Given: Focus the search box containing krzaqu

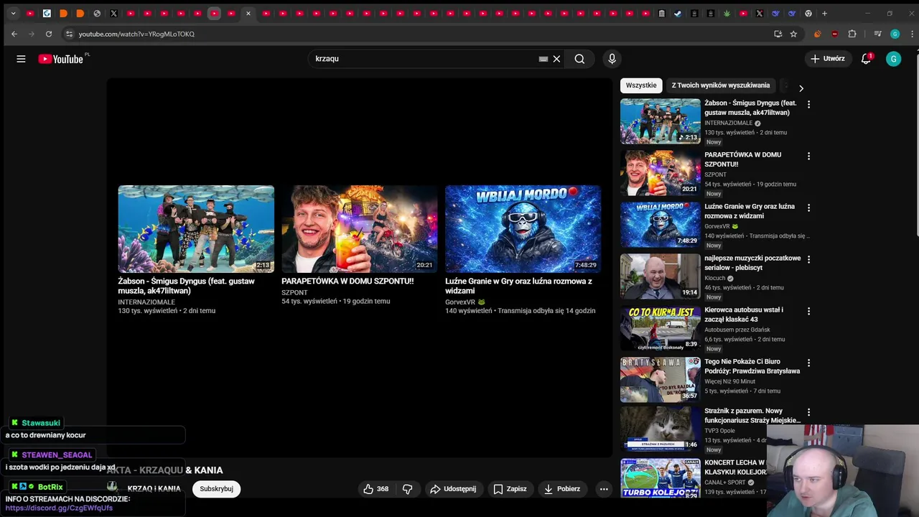Looking at the screenshot, I should click(x=424, y=59).
